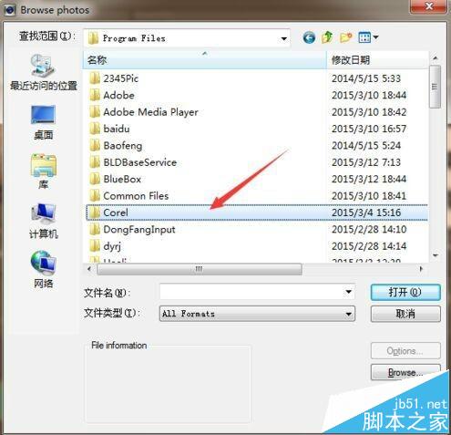Select Computer (计算机) in places bar

[44, 221]
